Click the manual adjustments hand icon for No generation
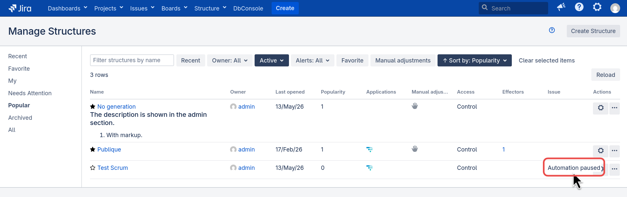Screen dimensions: 627x197 tap(415, 106)
